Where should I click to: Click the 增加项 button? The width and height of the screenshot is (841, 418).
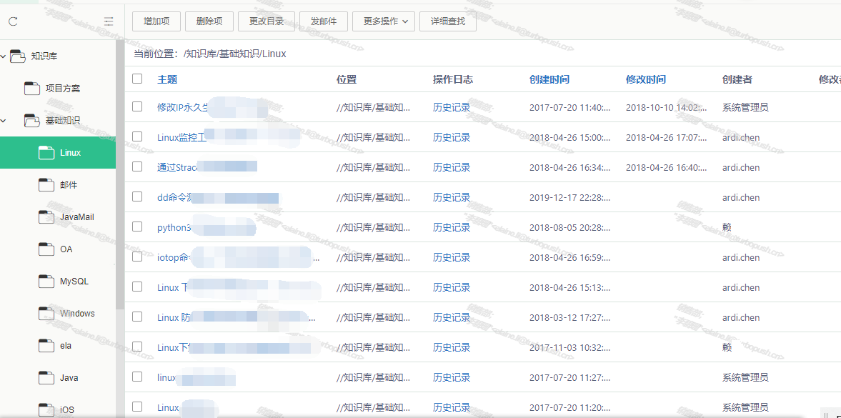(156, 21)
